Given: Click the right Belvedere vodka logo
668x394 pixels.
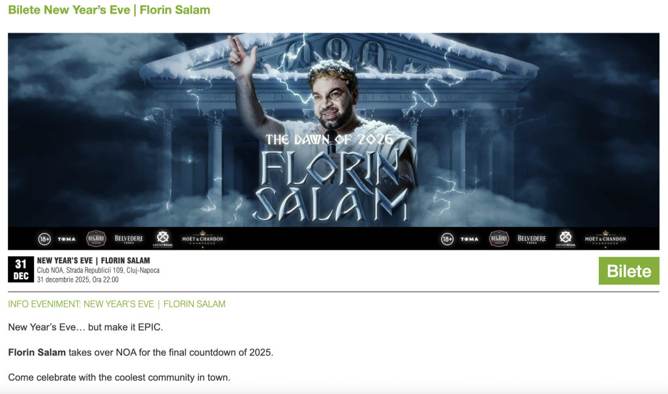Looking at the screenshot, I should [532, 239].
